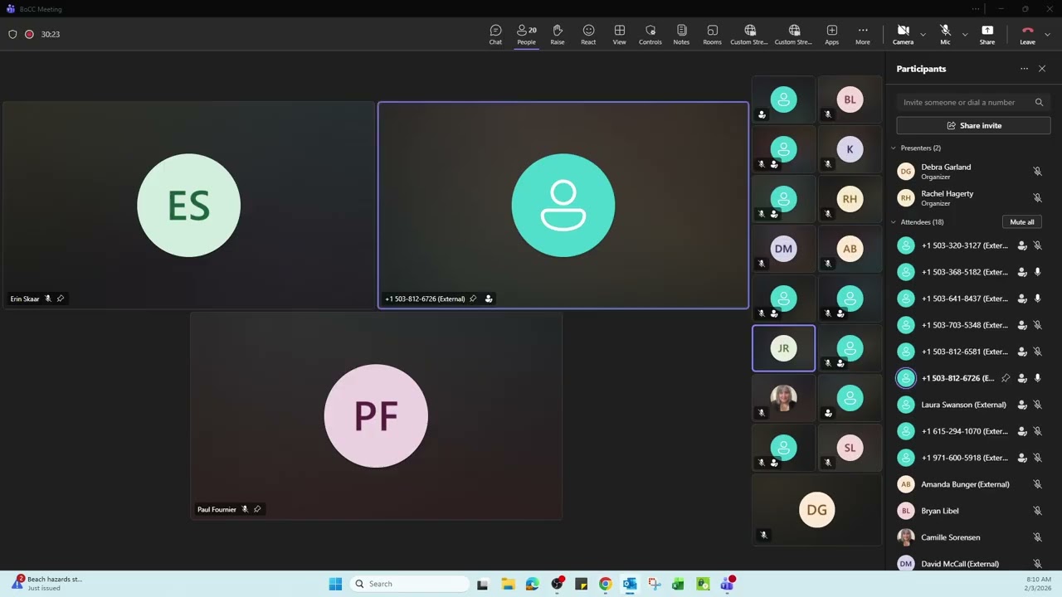Collapse the Presenters (2) section
The width and height of the screenshot is (1062, 597).
(894, 148)
